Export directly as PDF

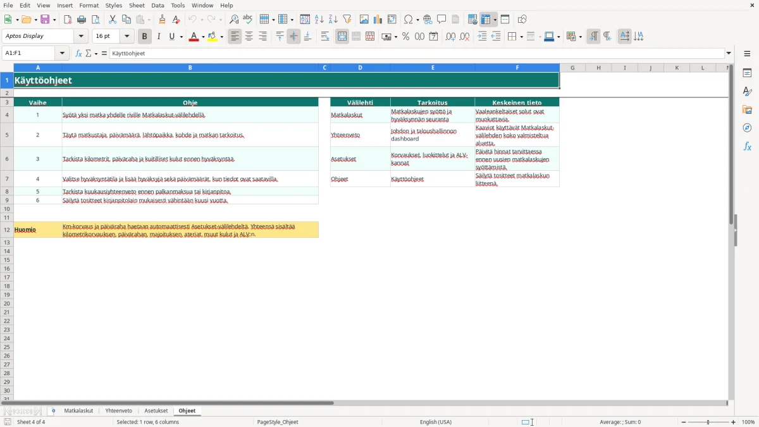(68, 20)
